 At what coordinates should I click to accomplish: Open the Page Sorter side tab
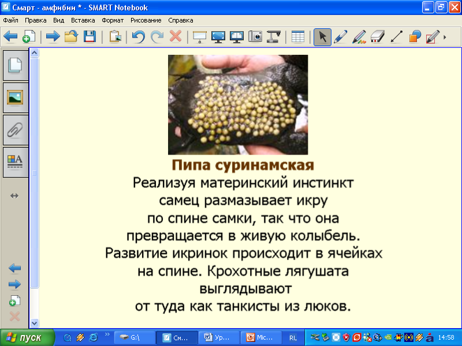coord(16,65)
